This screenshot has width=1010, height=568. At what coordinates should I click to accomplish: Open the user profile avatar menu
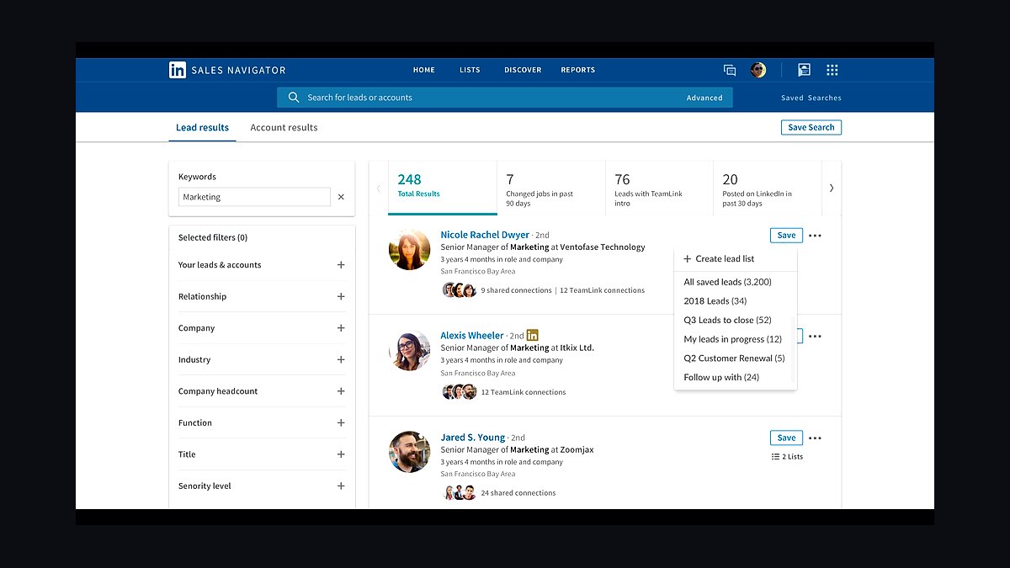pyautogui.click(x=758, y=70)
